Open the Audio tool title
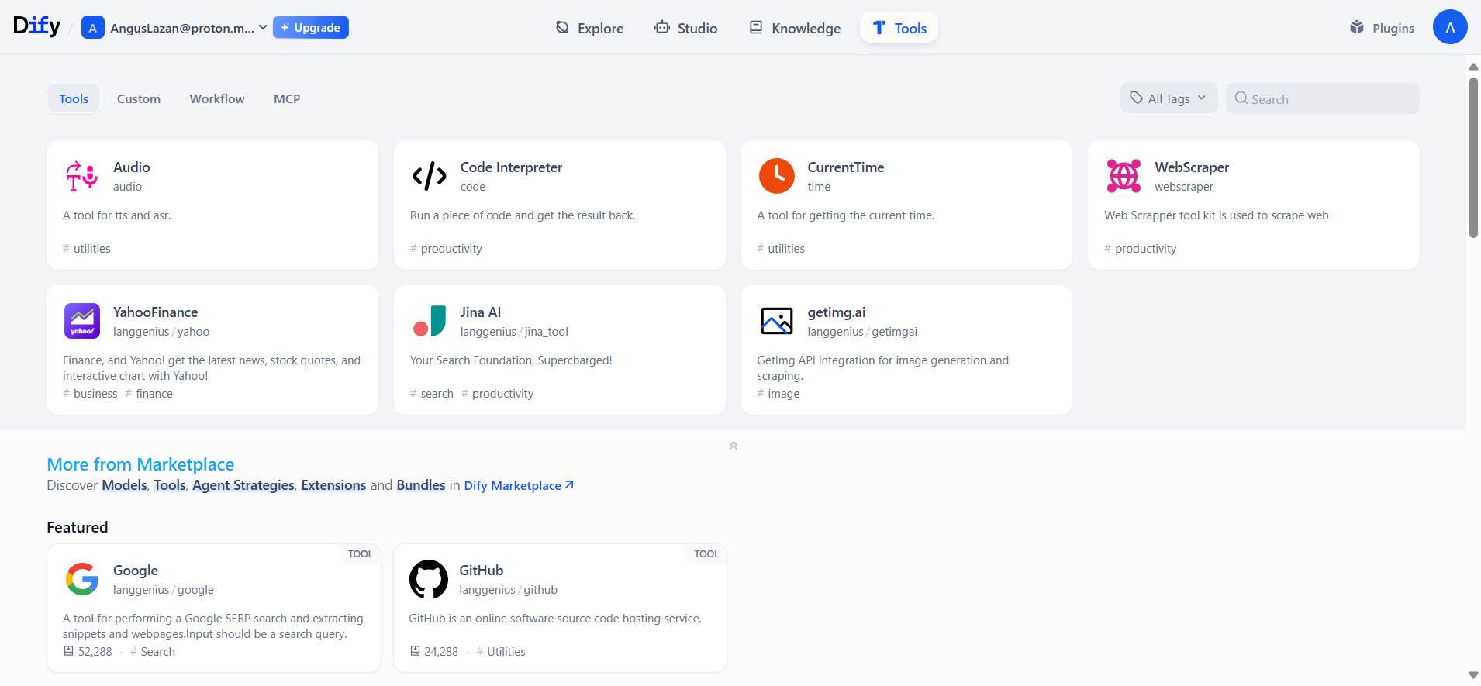This screenshot has width=1481, height=686. 132,167
